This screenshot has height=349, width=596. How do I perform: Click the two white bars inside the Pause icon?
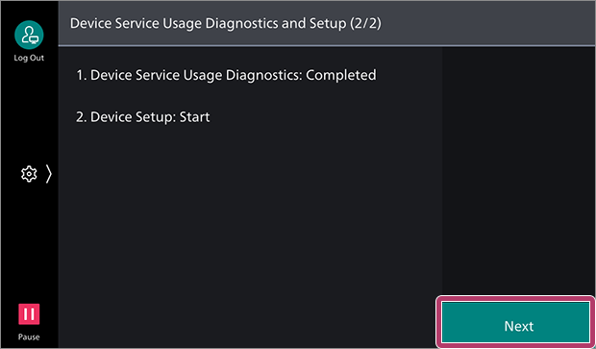pyautogui.click(x=29, y=314)
